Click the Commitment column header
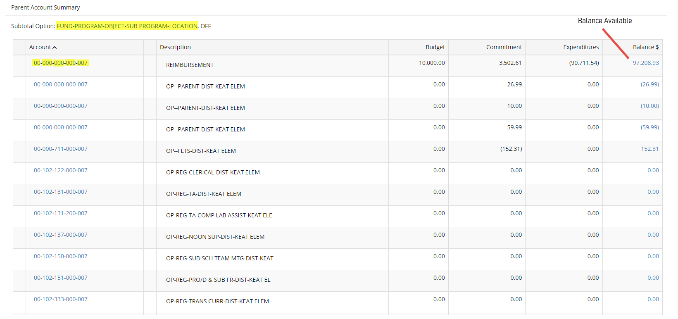This screenshot has height=319, width=678. click(x=504, y=47)
